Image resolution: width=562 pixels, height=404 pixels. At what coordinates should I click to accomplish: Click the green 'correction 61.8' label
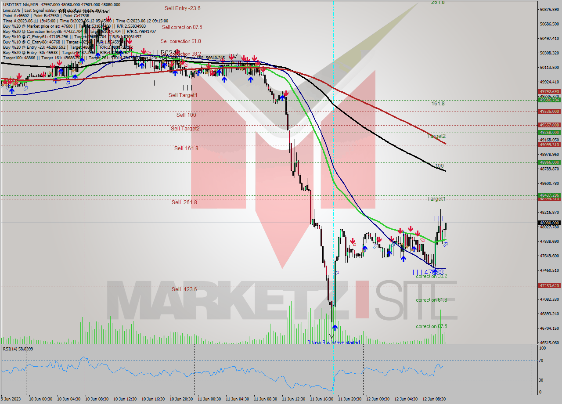click(x=432, y=300)
